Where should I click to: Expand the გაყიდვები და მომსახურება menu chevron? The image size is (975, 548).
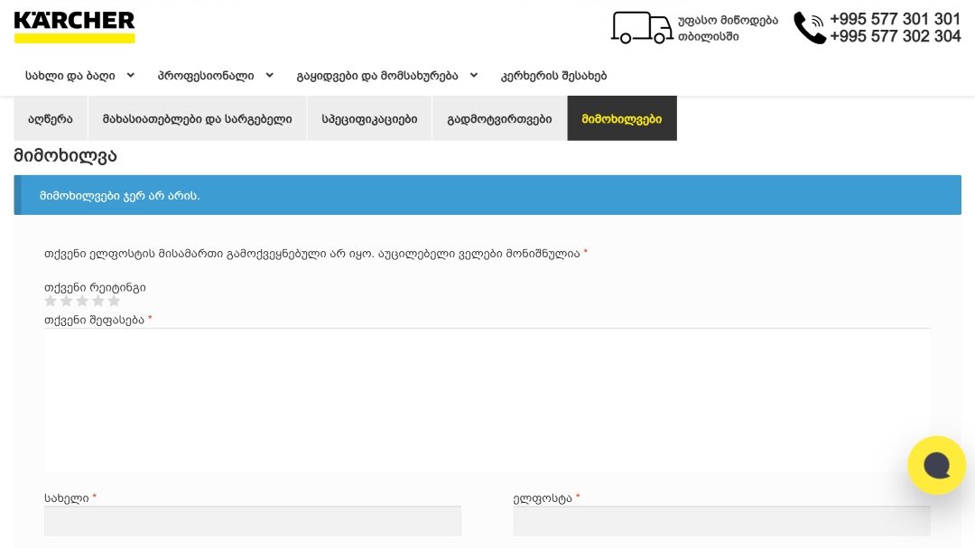click(474, 75)
